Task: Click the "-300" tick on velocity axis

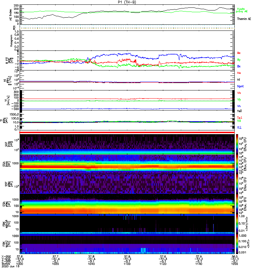Action: [x=16, y=109]
